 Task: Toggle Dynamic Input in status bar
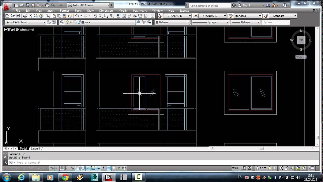[x=98, y=168]
